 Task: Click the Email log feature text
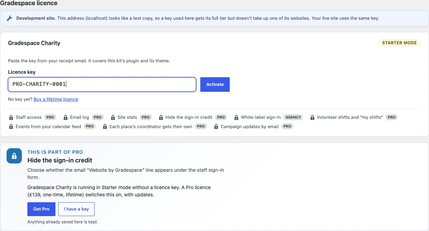[80, 117]
